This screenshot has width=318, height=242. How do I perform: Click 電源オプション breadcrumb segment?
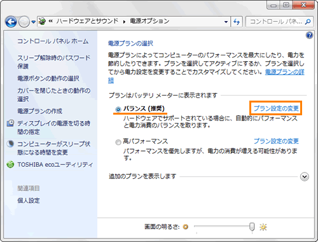149,21
